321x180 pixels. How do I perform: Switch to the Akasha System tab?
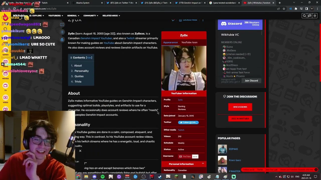[86, 3]
